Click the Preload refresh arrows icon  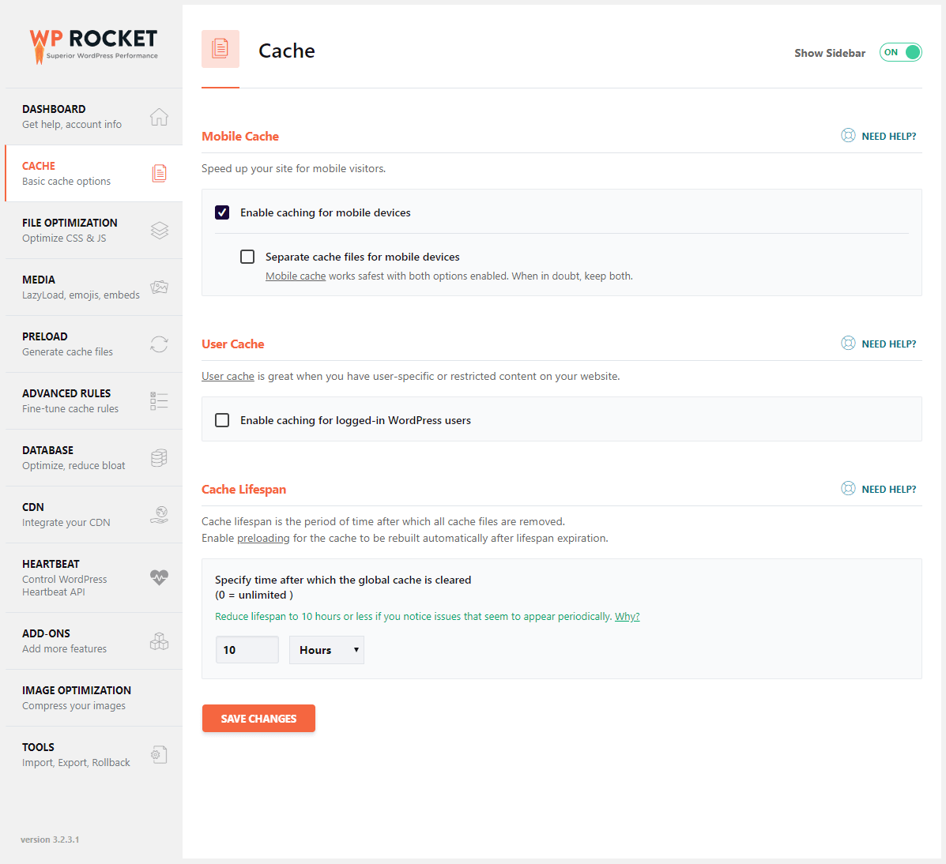pos(160,344)
